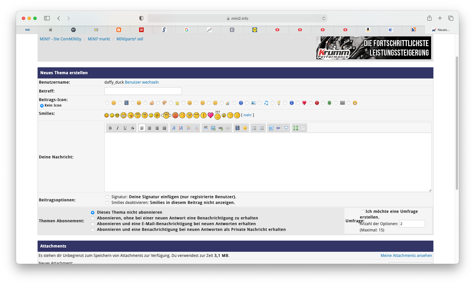Click the Betreff subject input field

tap(143, 91)
